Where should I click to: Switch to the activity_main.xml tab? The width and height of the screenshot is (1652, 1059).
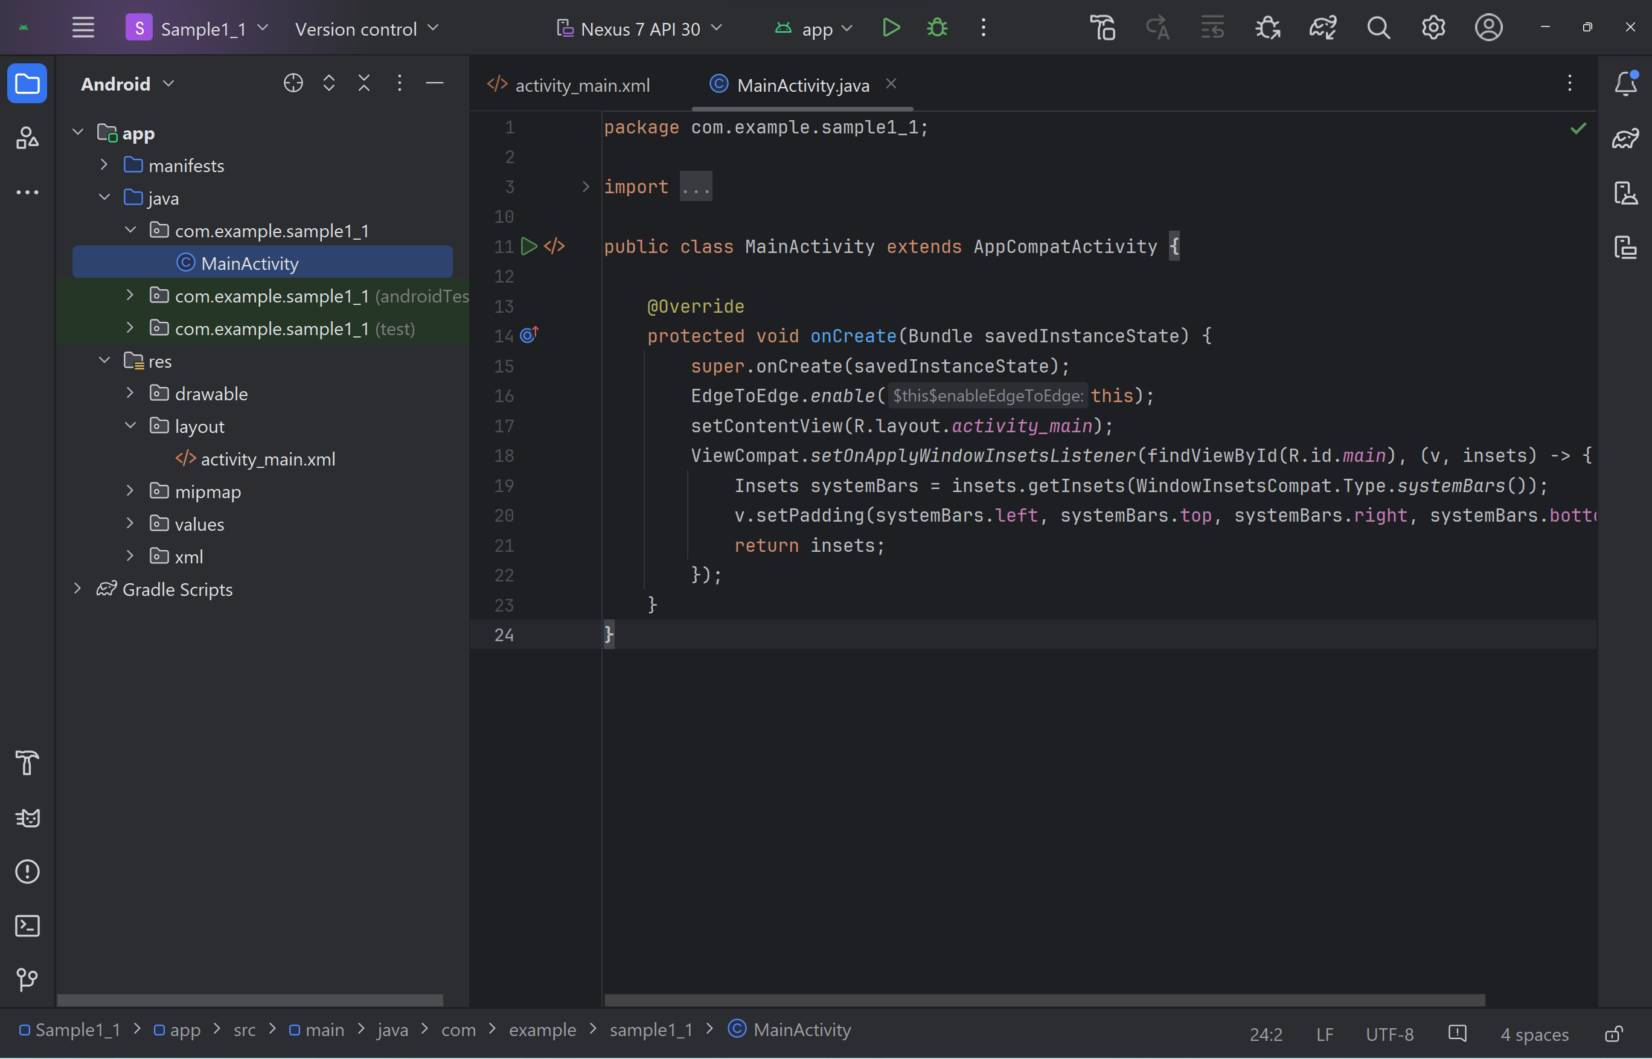tap(569, 85)
